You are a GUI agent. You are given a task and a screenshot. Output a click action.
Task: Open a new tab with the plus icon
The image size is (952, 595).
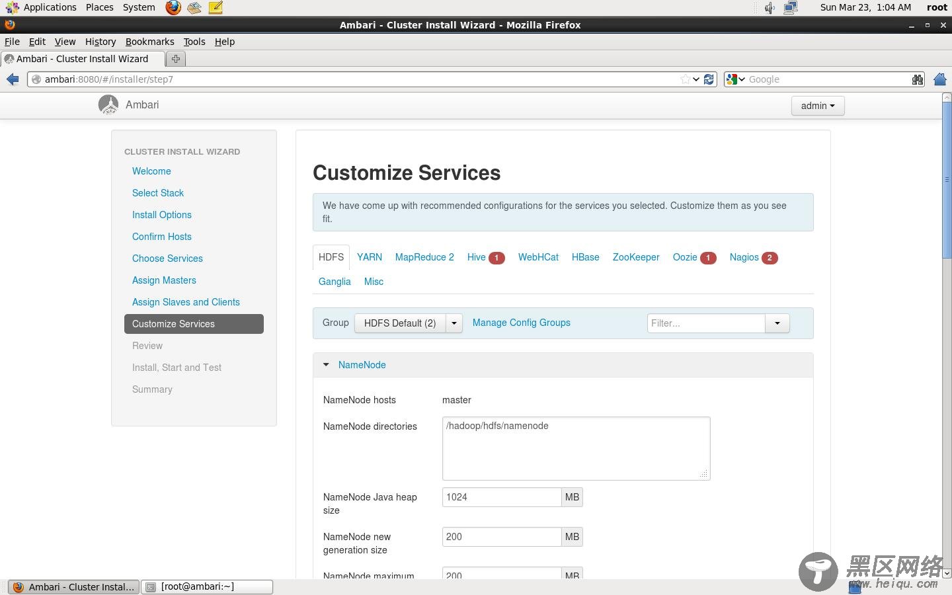(176, 59)
